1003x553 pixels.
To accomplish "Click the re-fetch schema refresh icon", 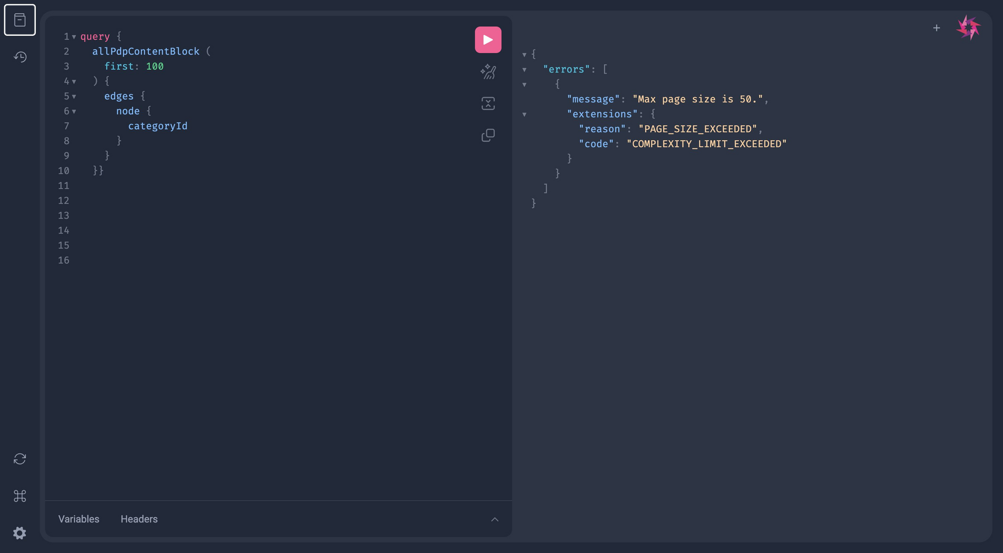I will pyautogui.click(x=20, y=459).
